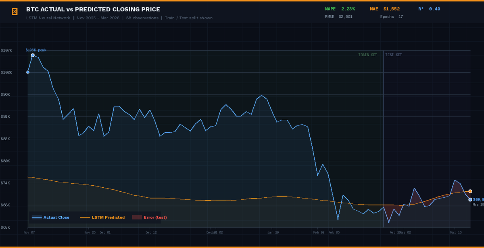The image size is (484, 248).
Task: Click the $102K y-axis label
Action: (6, 72)
